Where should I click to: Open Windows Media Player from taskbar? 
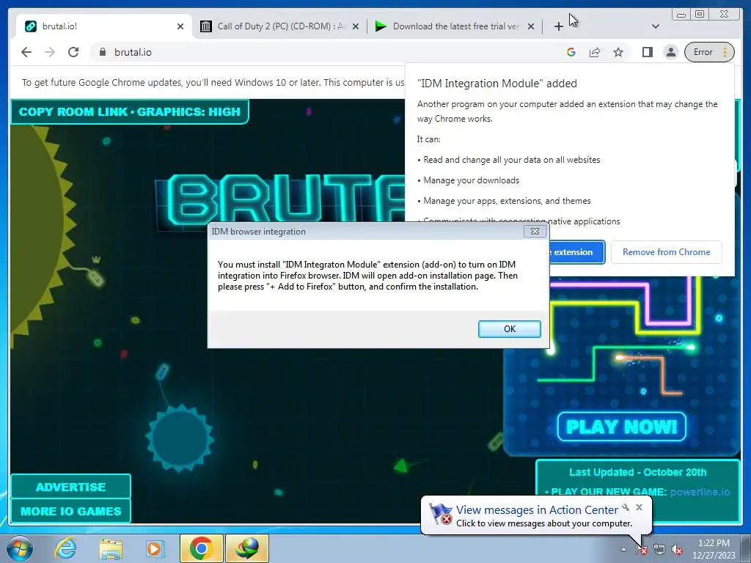[x=155, y=548]
